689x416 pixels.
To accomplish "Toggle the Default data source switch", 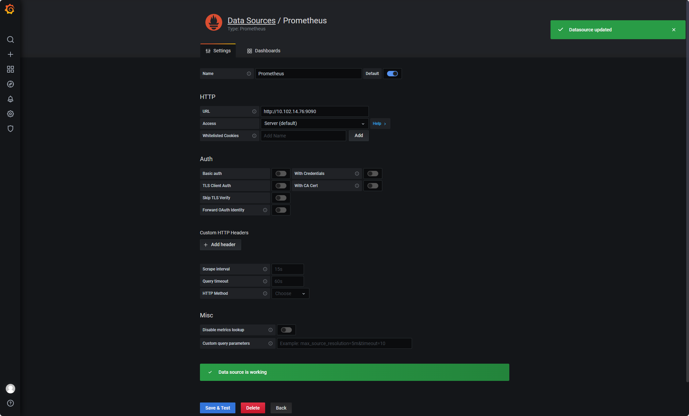I will coord(392,74).
